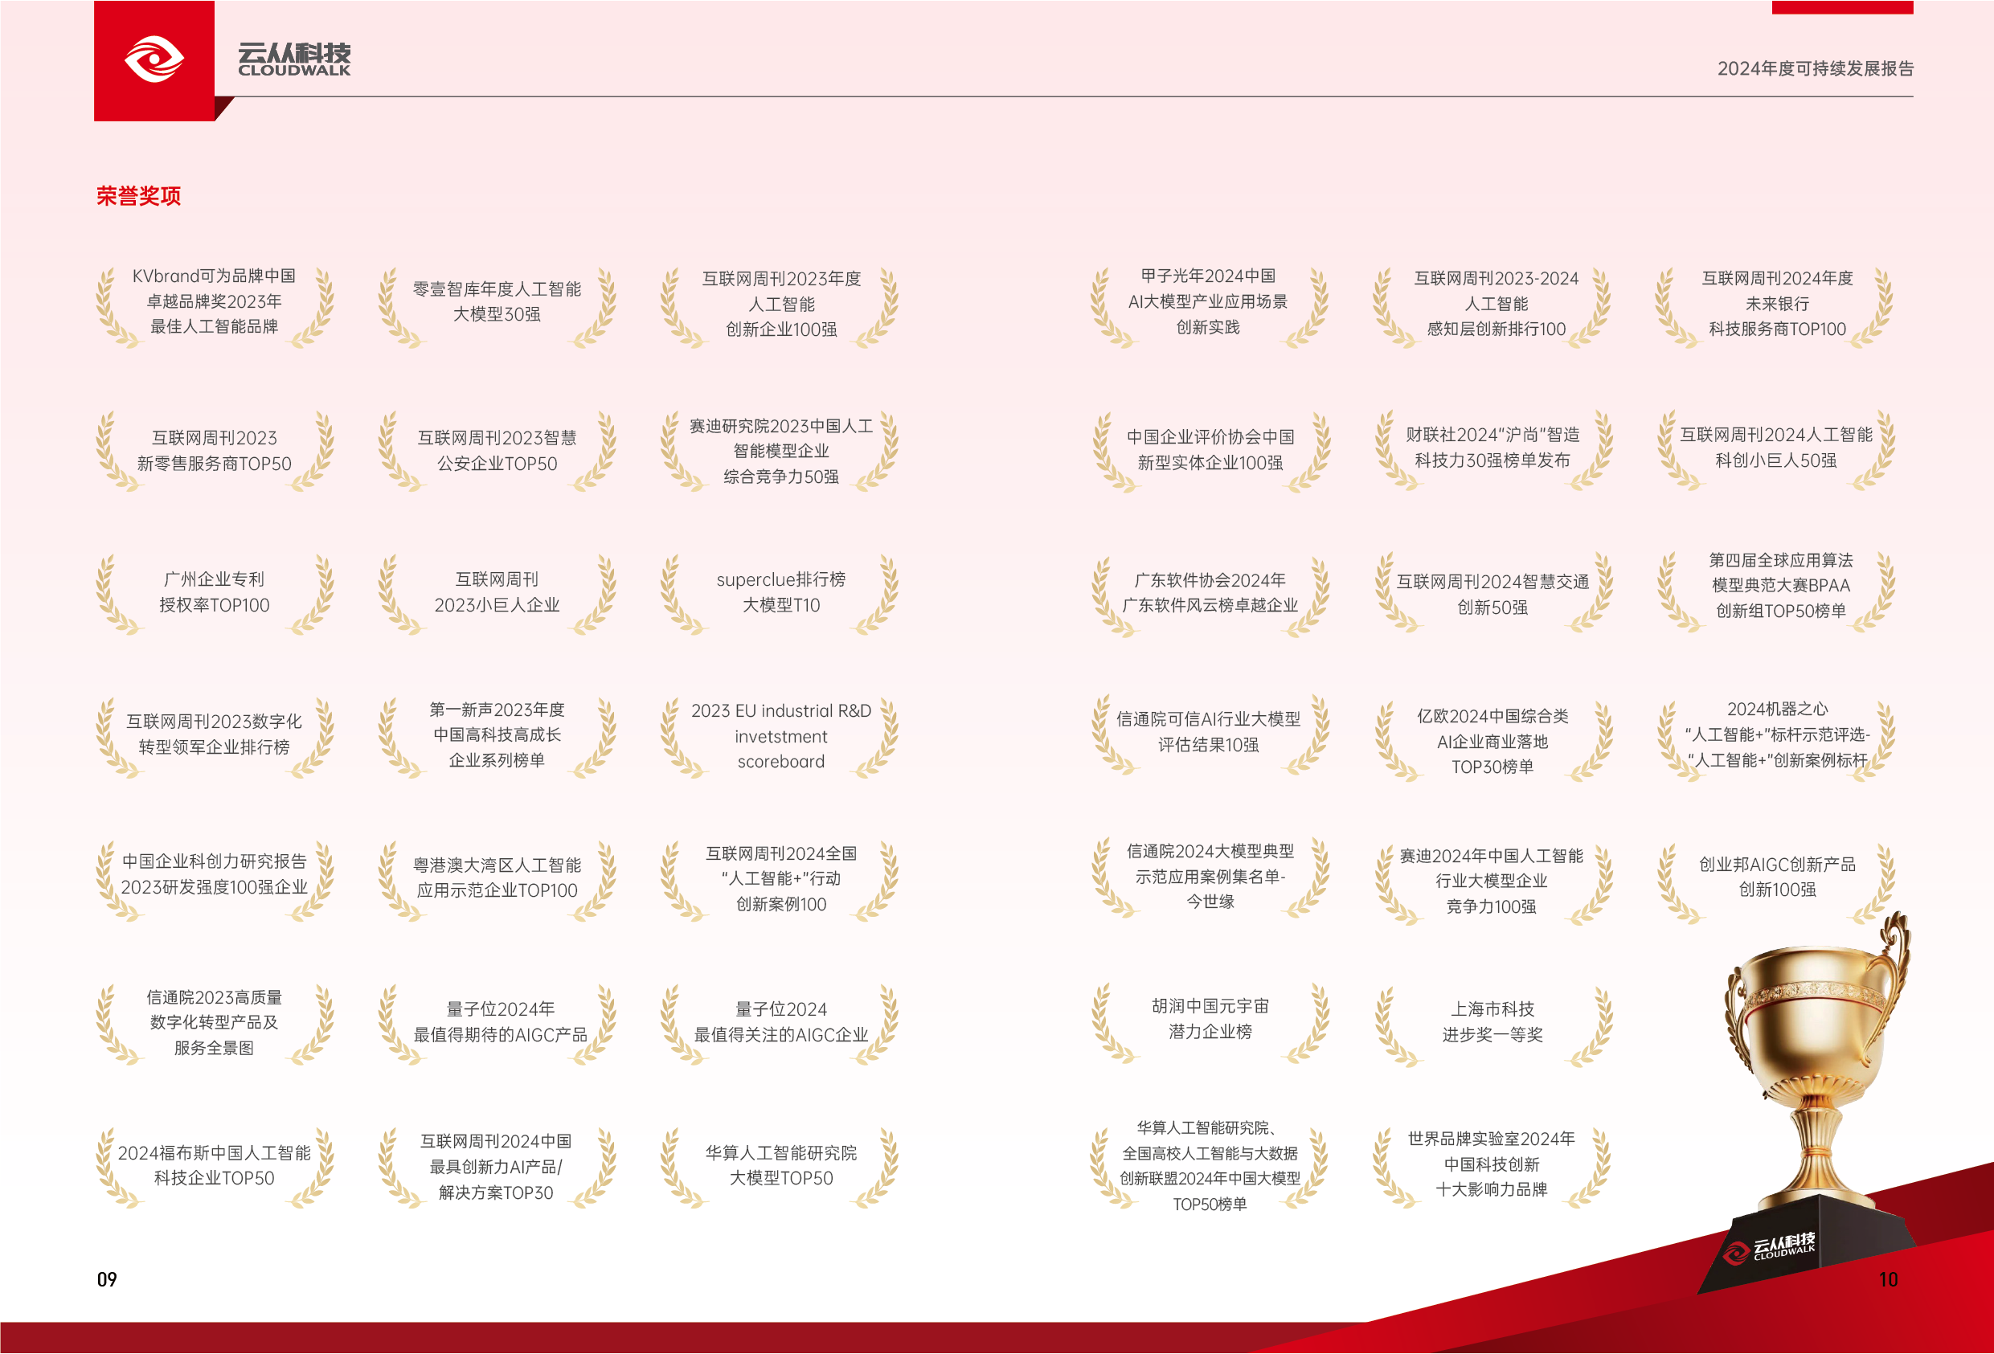Click the KVbrand可为品牌 award laurel badge
The height and width of the screenshot is (1354, 1994).
(x=214, y=302)
